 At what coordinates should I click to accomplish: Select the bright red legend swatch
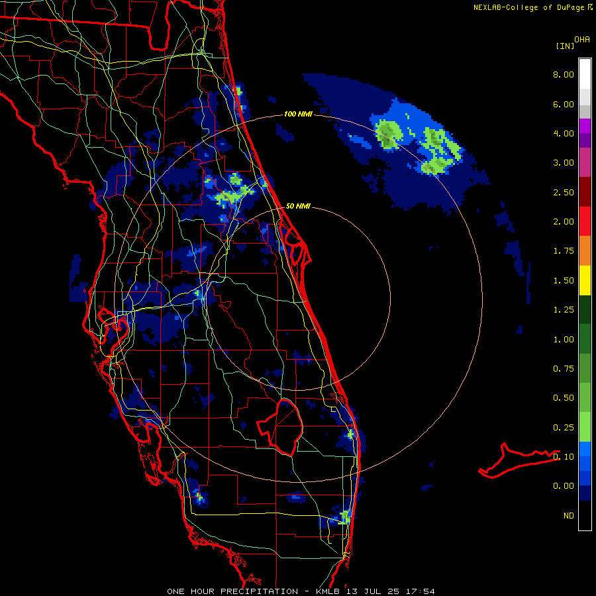point(585,222)
